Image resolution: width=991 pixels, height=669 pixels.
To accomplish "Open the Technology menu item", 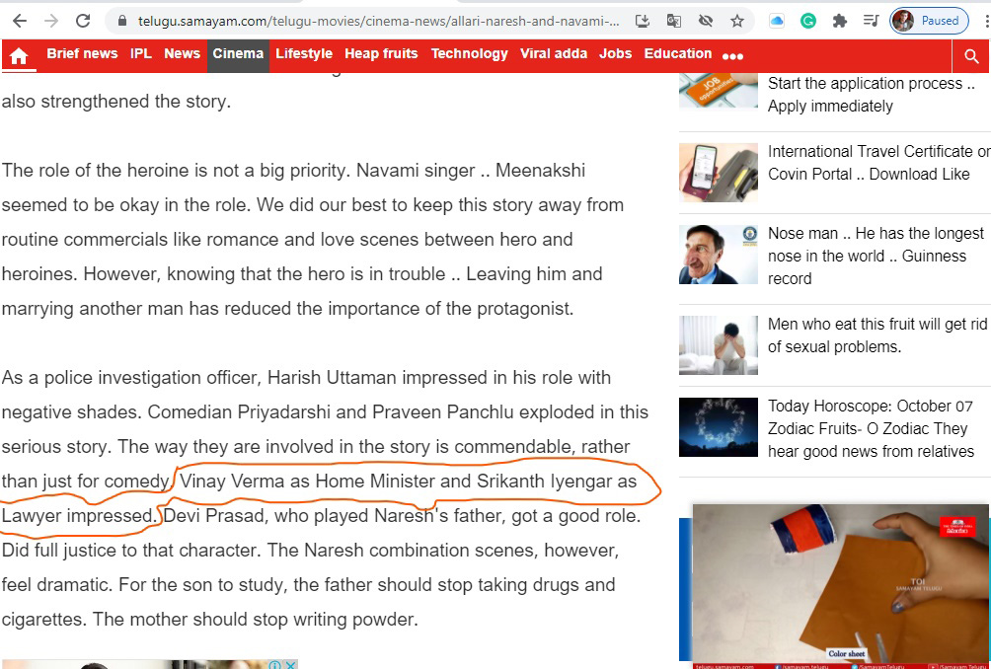I will pyautogui.click(x=469, y=54).
